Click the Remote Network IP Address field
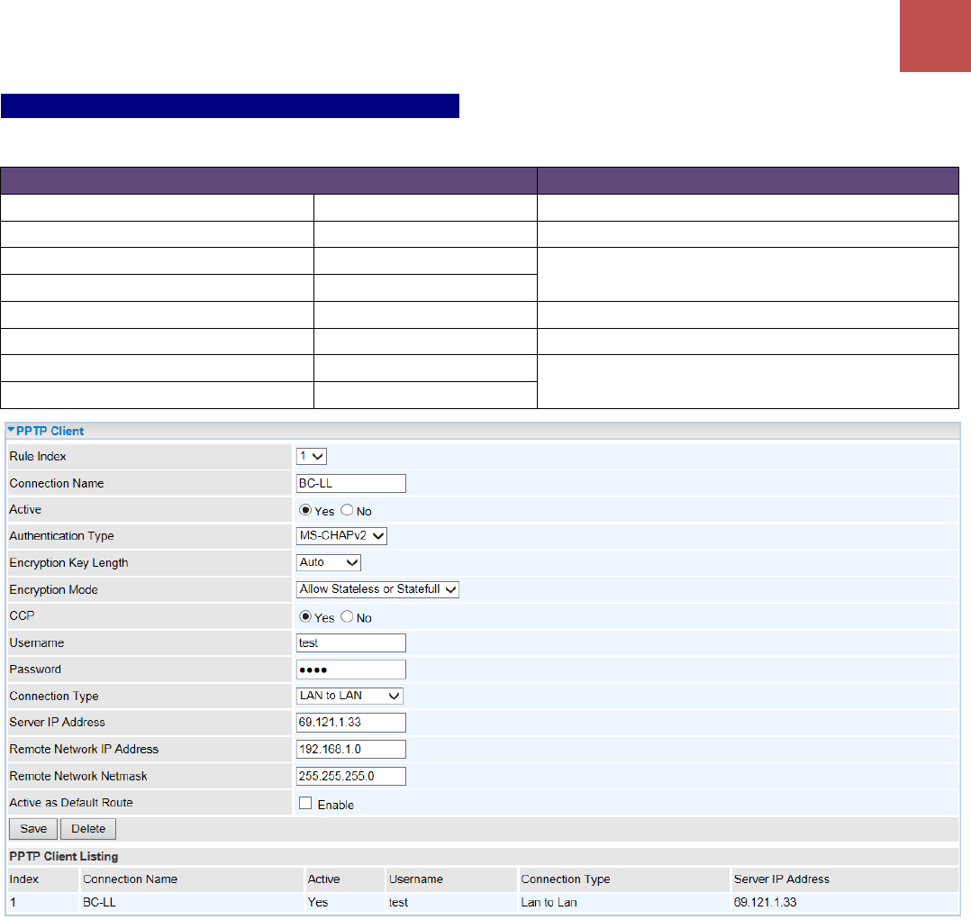Image resolution: width=971 pixels, height=920 pixels. (350, 750)
